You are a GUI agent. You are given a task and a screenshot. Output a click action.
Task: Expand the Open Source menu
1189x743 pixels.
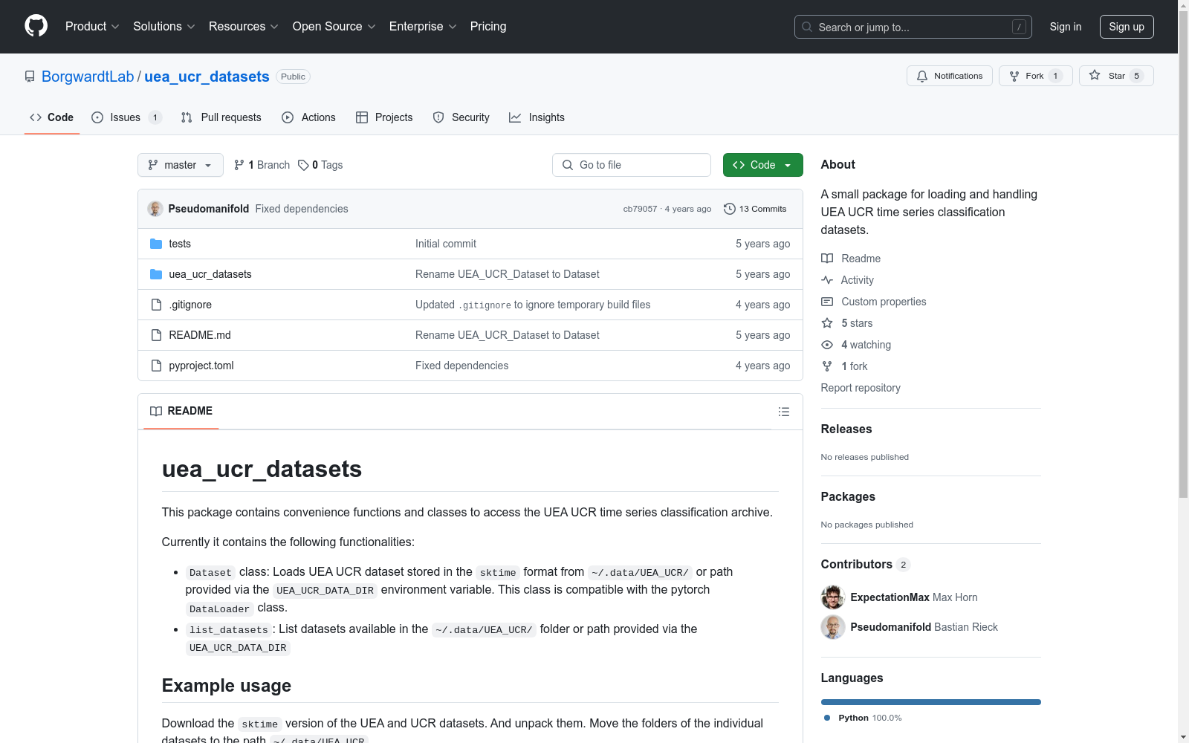tap(334, 26)
